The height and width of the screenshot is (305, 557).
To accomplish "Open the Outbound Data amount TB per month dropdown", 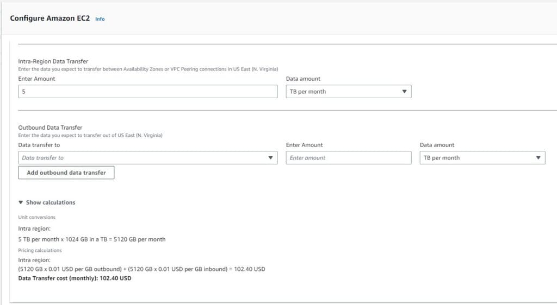I will point(482,157).
